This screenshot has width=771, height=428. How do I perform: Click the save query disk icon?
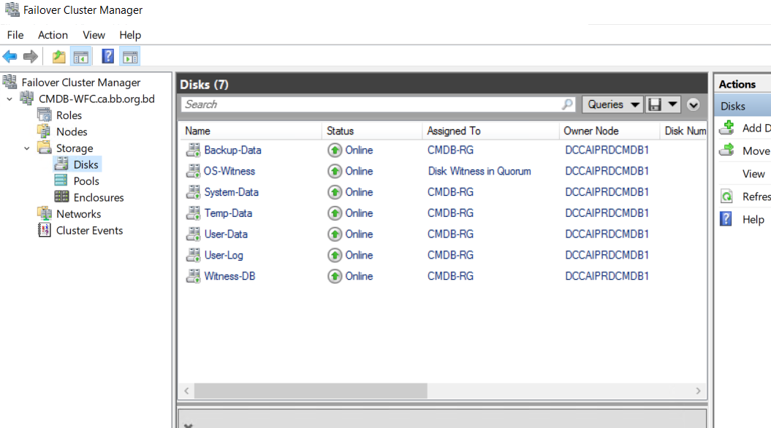coord(655,104)
